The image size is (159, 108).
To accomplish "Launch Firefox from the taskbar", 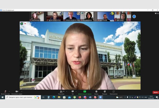I will [80, 97].
